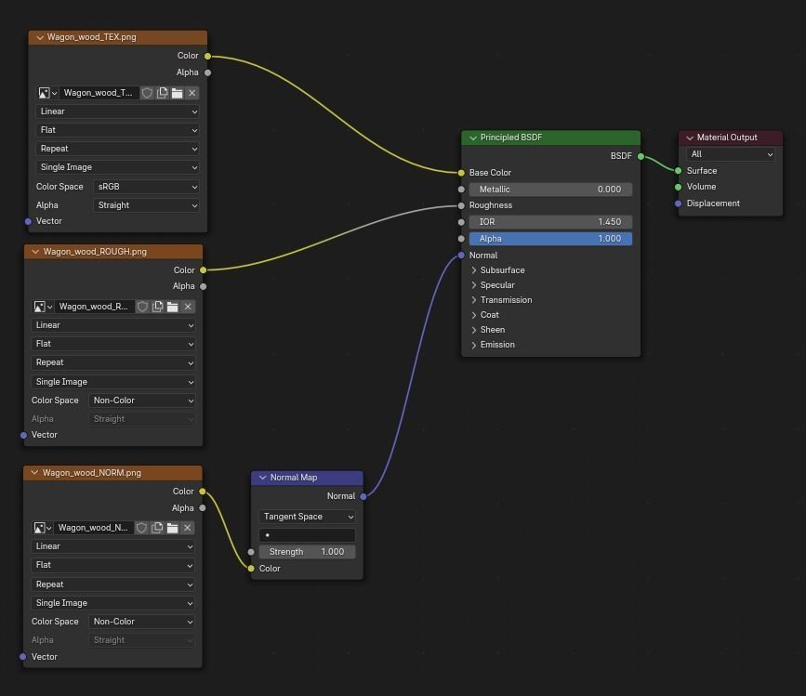
Task: Unlink image X icon on Wagon_wood_ROUGH node
Action: pyautogui.click(x=188, y=307)
